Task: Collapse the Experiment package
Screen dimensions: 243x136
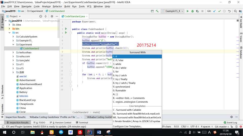Action: click(13, 45)
